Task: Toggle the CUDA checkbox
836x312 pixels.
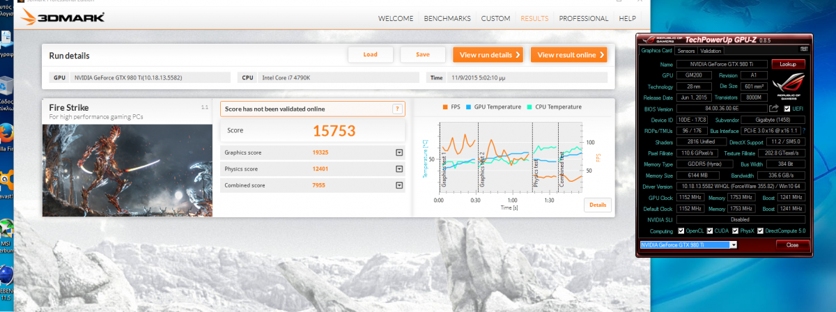Action: coord(710,231)
